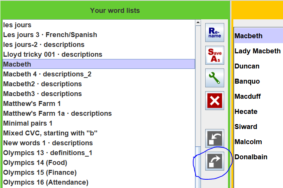Select 'Matthew's Farm 1a · descriptions' list
283x188 pixels.
tap(99, 113)
